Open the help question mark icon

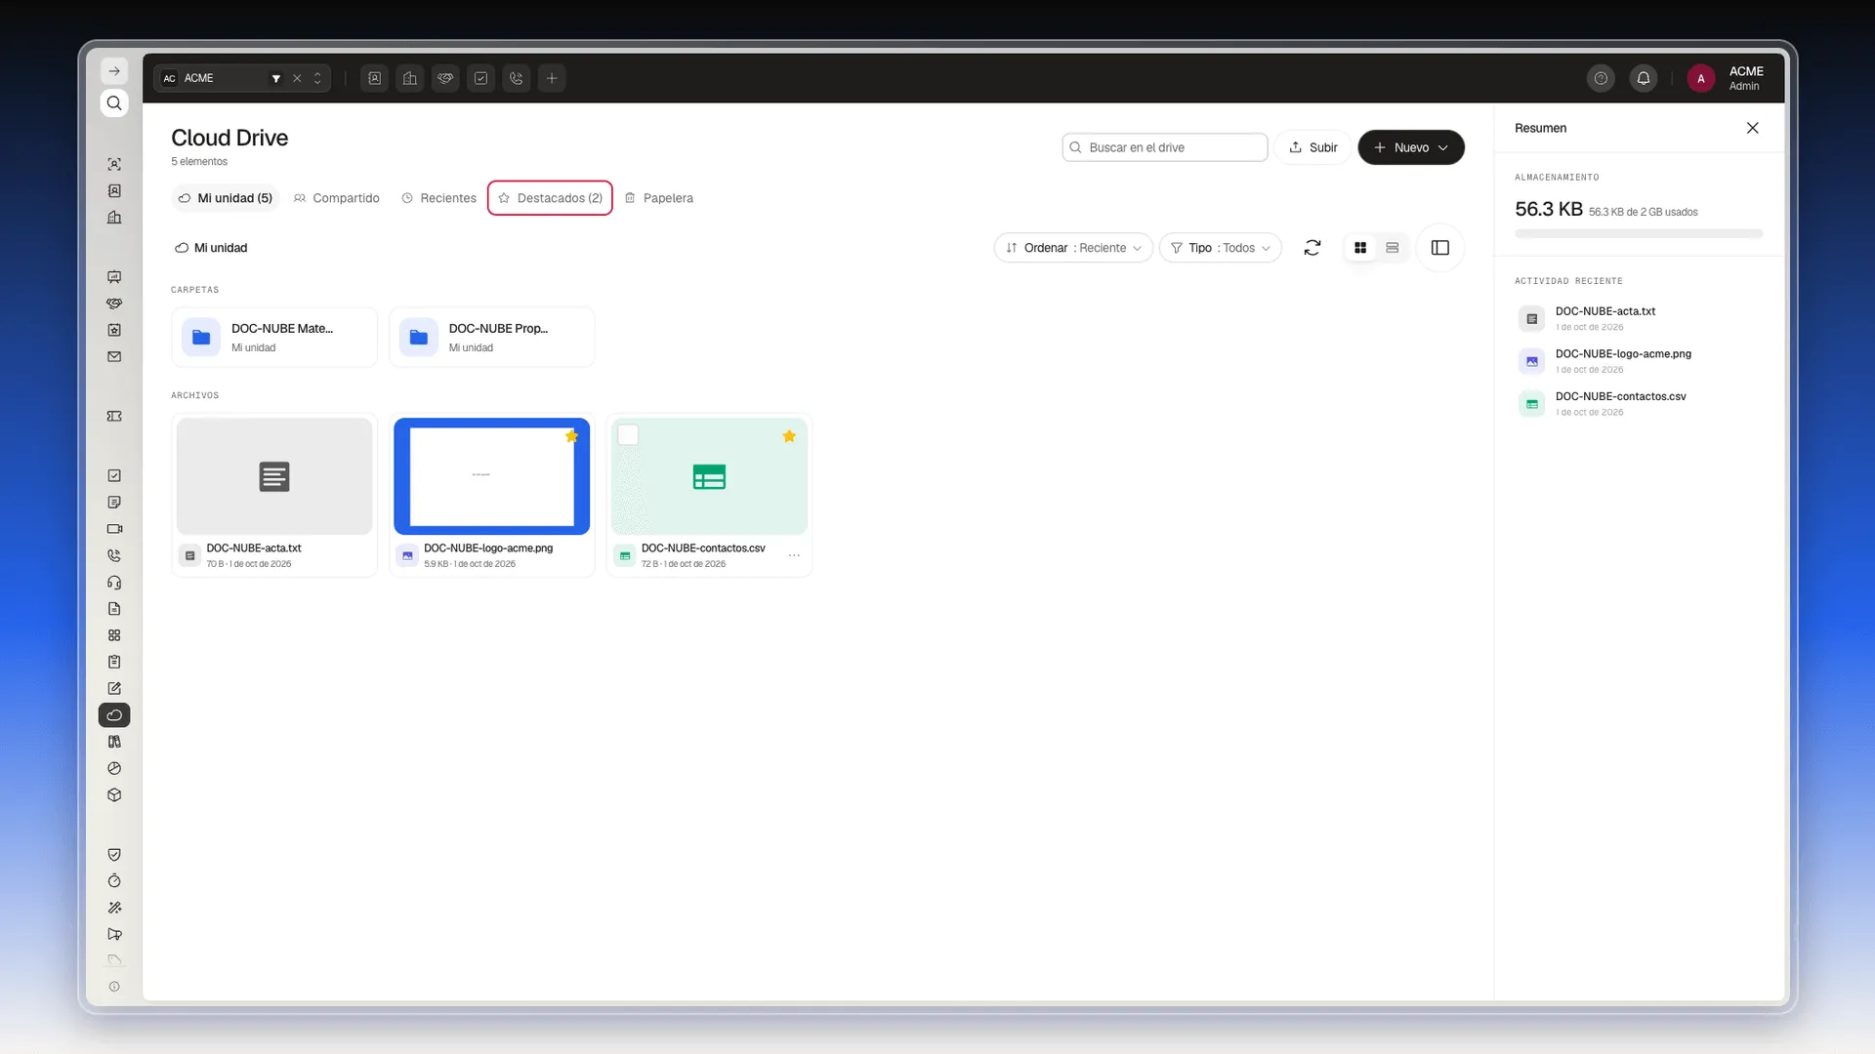(1601, 78)
